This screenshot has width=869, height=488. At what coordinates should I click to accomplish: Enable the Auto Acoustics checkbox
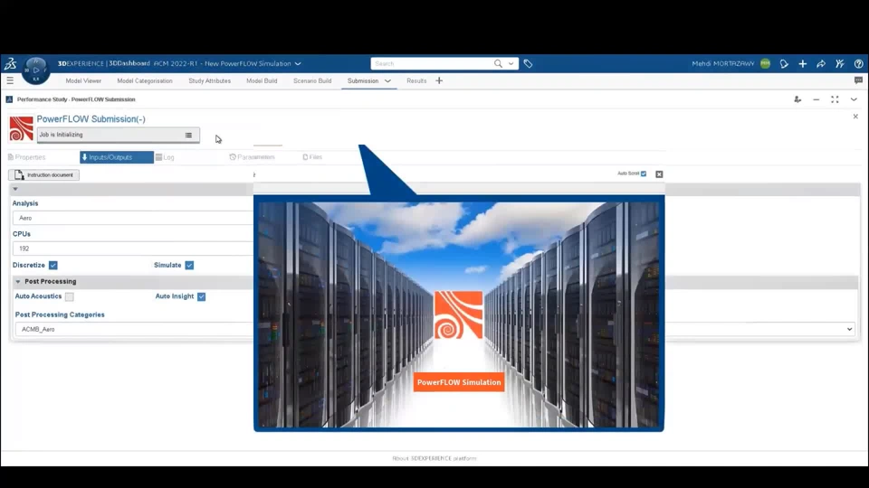70,297
